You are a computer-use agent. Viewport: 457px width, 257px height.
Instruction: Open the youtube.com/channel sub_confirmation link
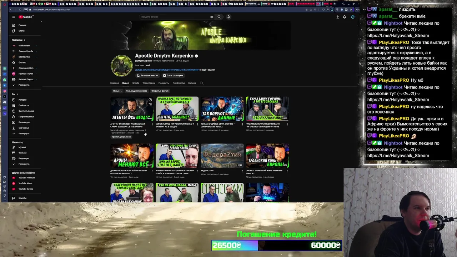tap(167, 70)
